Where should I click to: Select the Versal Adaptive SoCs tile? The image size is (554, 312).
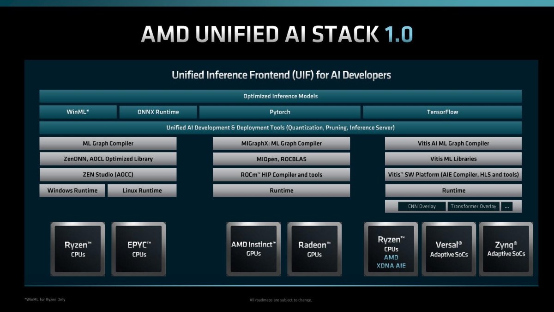(x=449, y=249)
